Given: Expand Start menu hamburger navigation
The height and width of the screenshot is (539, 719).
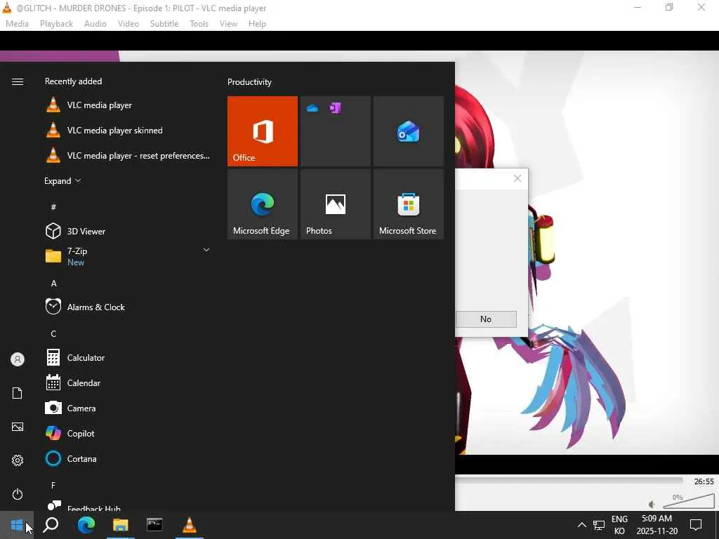Looking at the screenshot, I should [x=18, y=81].
